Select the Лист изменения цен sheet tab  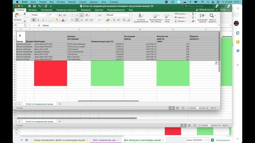[104, 140]
